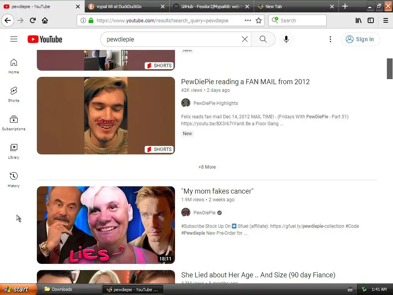
Task: Click the keyboard icon in system tray
Action: 350,290
